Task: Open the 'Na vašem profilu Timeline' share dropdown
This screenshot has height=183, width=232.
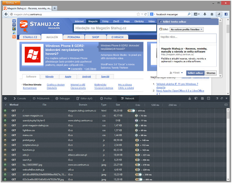Action: point(187,30)
